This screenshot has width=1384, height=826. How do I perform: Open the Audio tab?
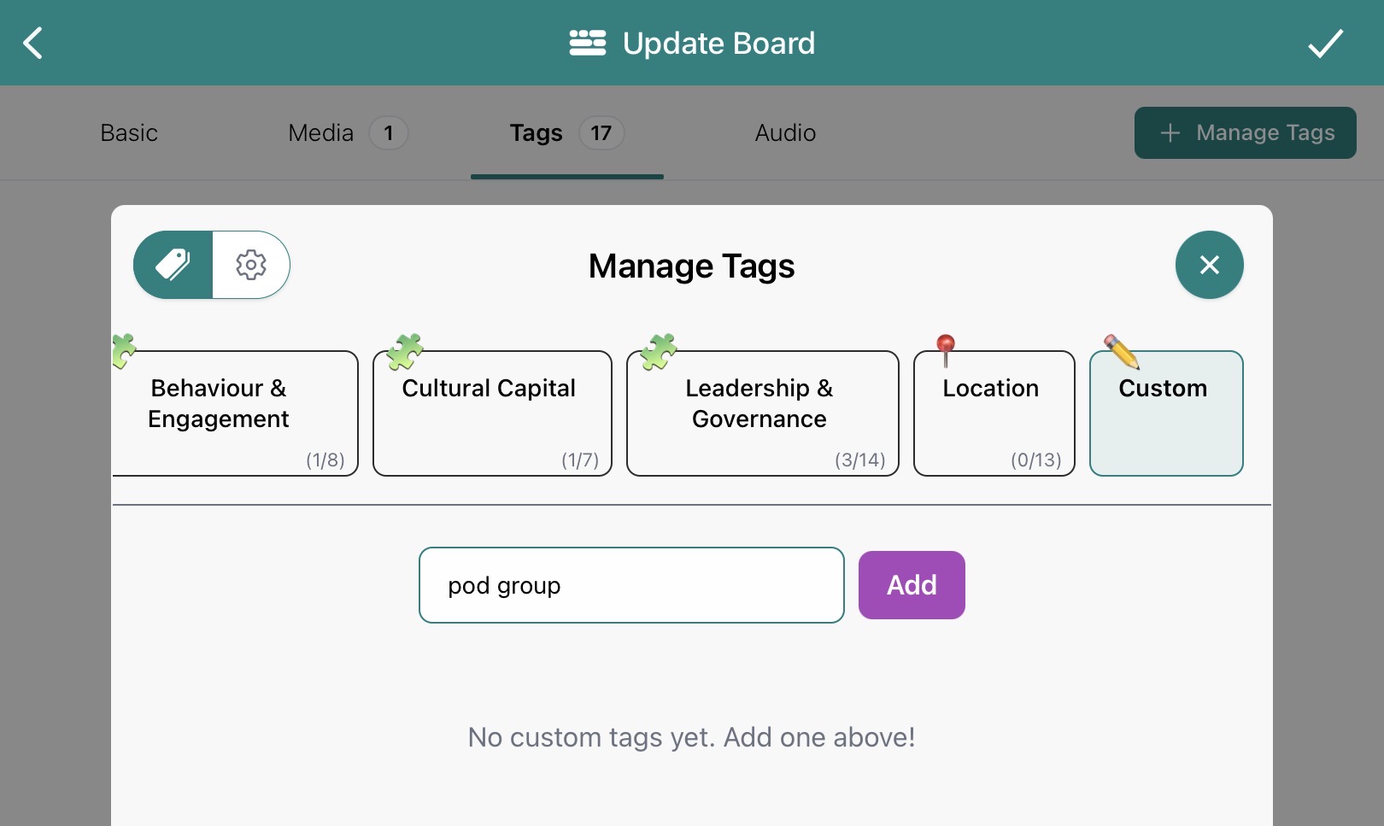tap(783, 132)
